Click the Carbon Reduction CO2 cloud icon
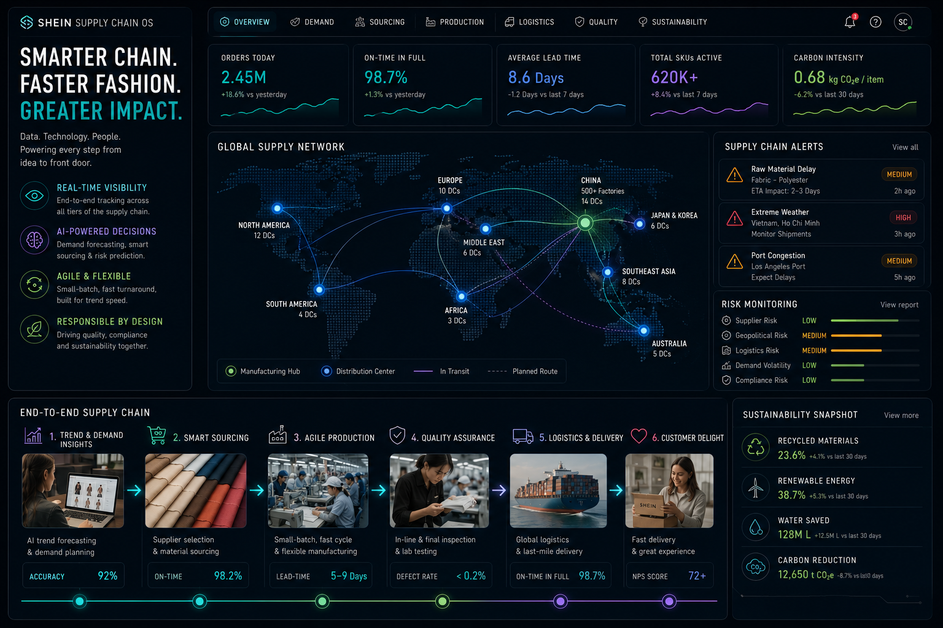The height and width of the screenshot is (628, 943). (756, 567)
